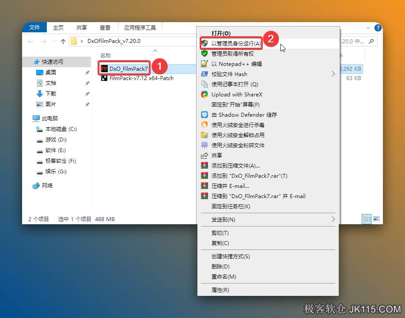The height and width of the screenshot is (318, 405).
Task: Sort by the 名称 column header
Action: (106, 55)
